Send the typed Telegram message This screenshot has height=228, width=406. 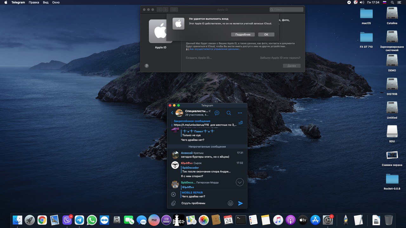coord(240,203)
